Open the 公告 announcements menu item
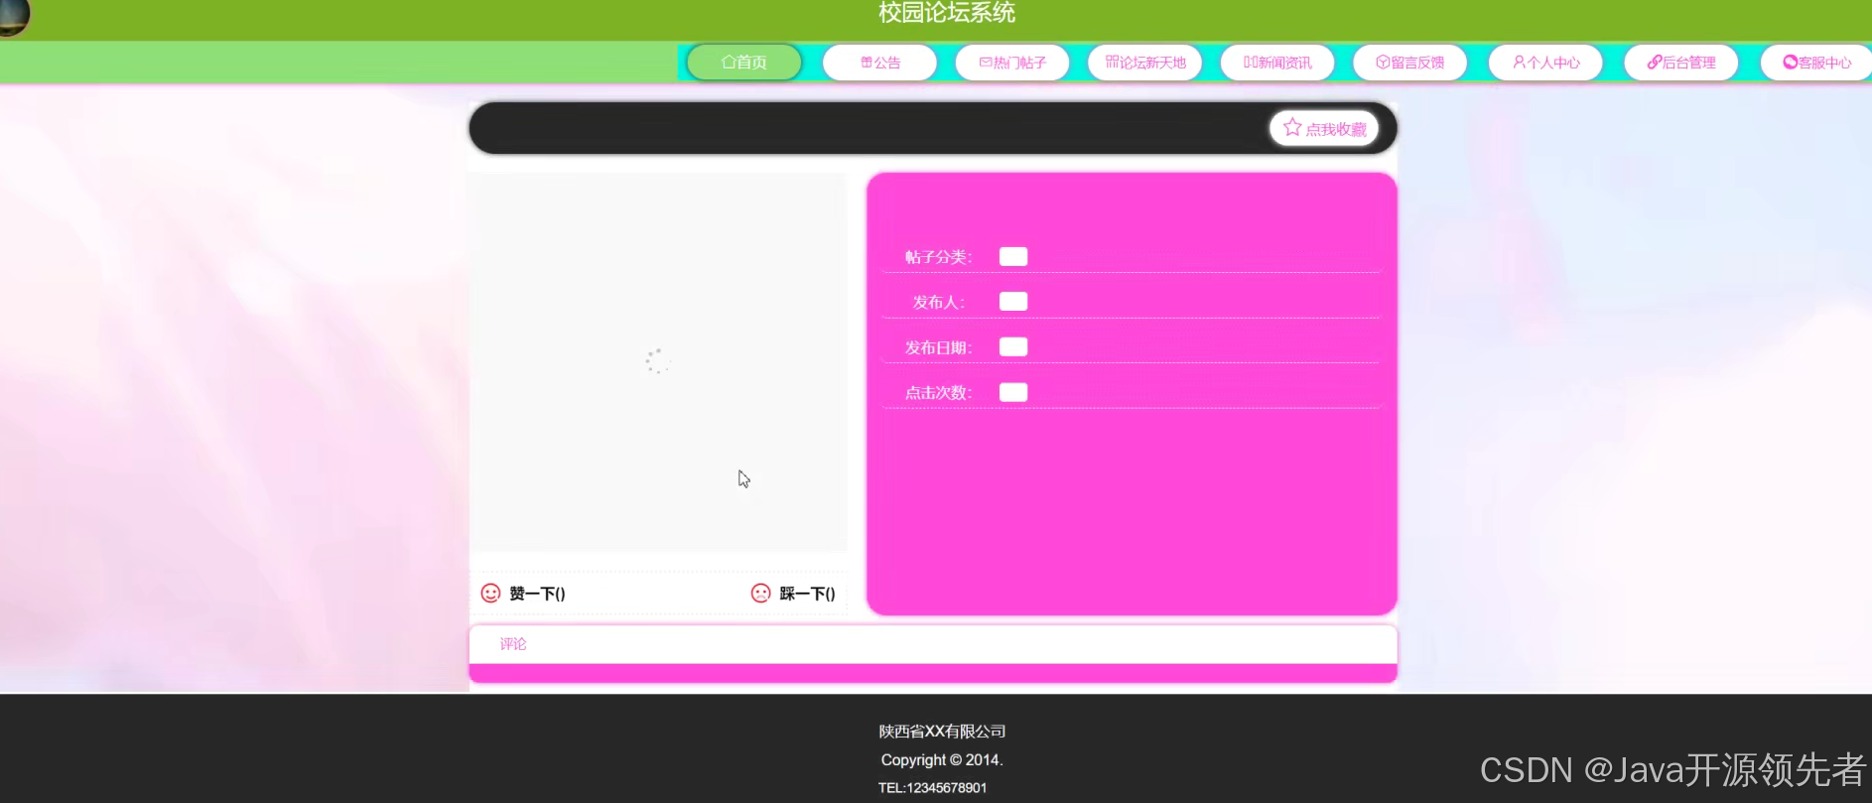Screen dimensions: 1872x803 pyautogui.click(x=879, y=62)
